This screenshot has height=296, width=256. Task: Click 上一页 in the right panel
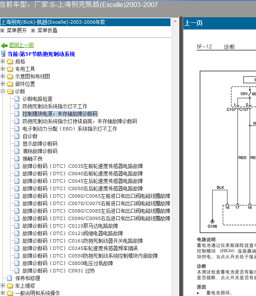pos(193,23)
